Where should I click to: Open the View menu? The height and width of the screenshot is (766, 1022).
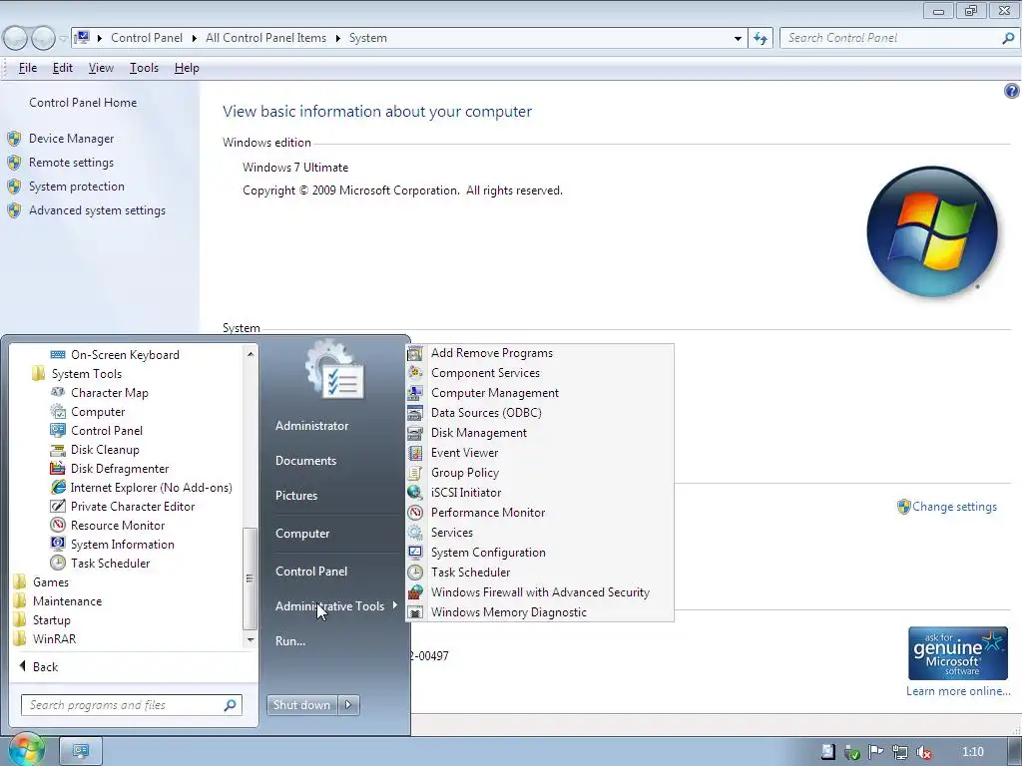(x=101, y=68)
